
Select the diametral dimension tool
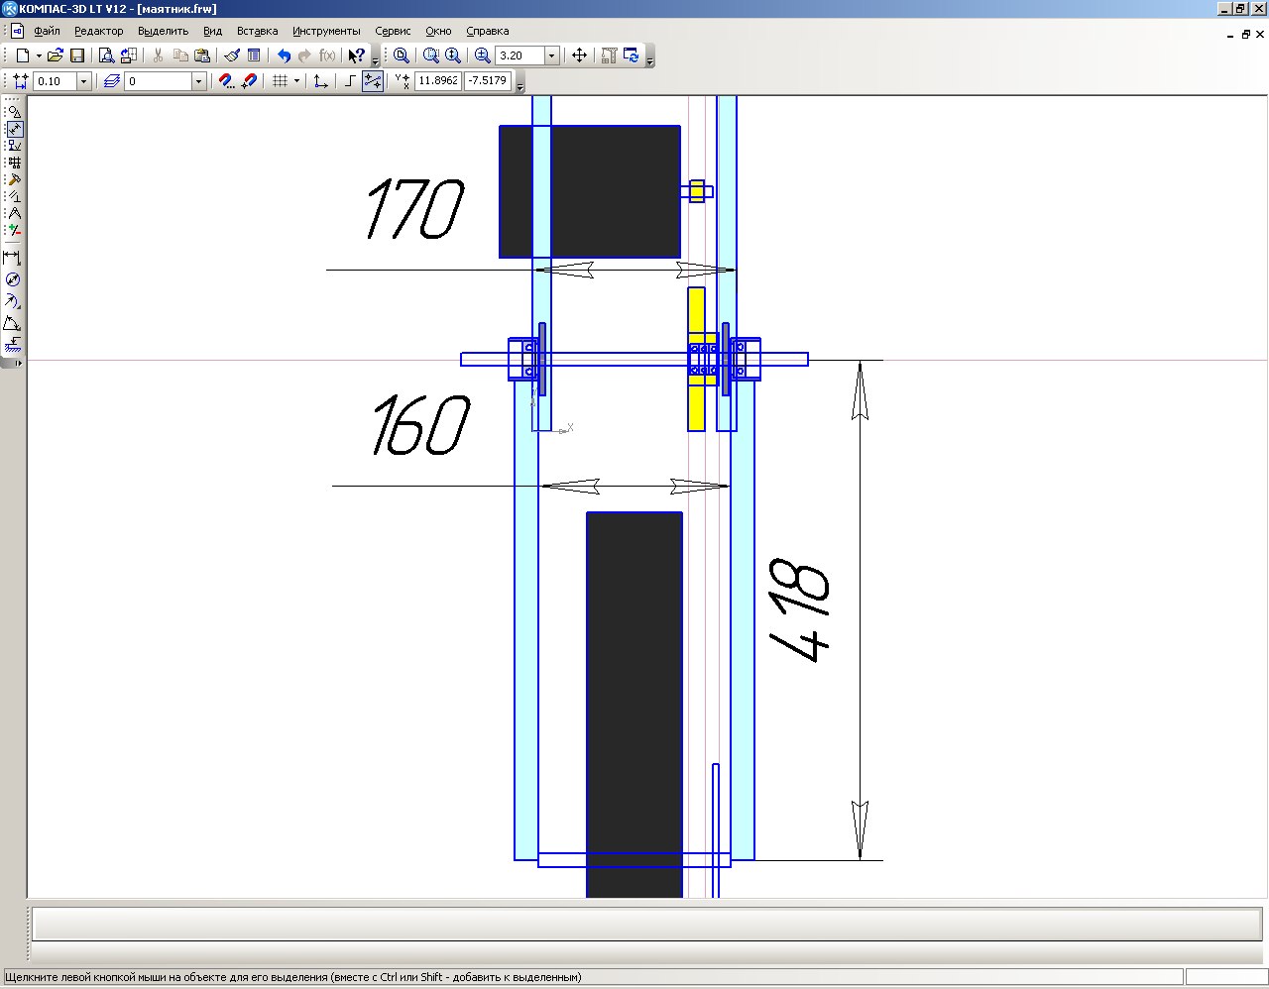click(x=13, y=279)
